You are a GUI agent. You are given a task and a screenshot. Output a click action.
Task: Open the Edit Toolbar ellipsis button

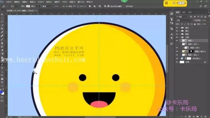(x=2, y=86)
